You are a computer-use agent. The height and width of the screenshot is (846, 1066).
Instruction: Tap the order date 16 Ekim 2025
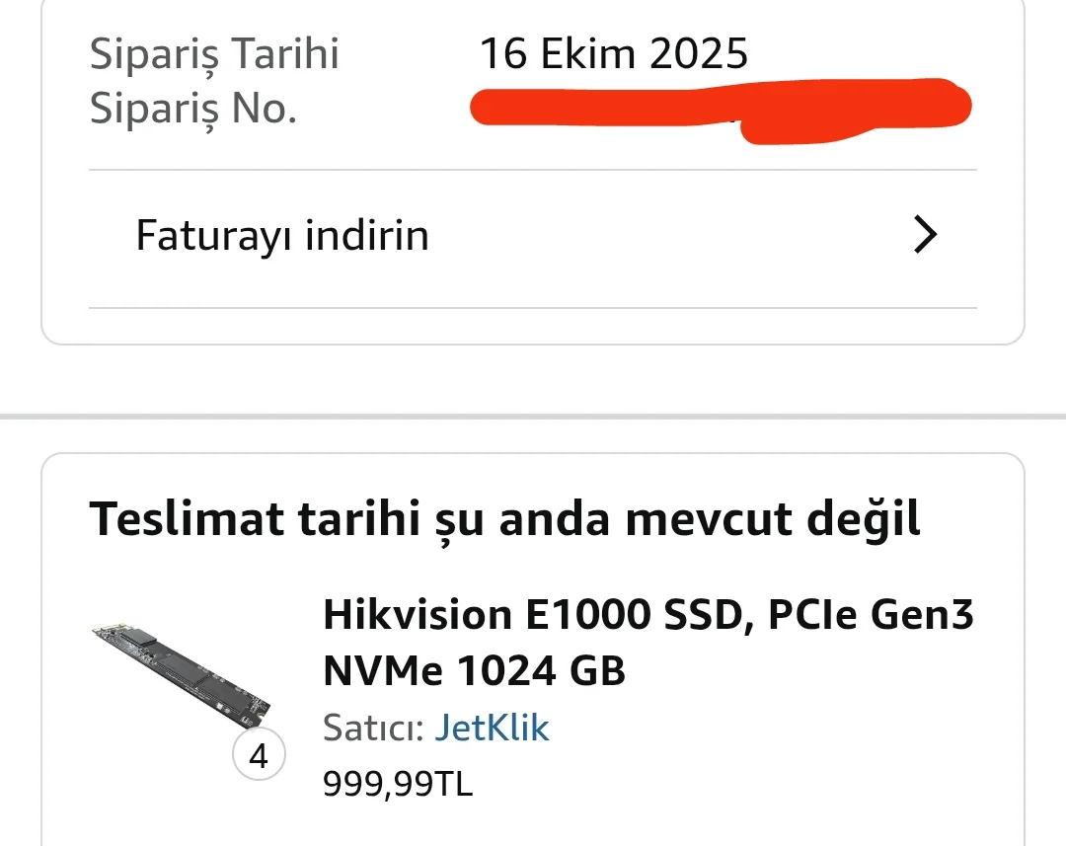pyautogui.click(x=613, y=53)
